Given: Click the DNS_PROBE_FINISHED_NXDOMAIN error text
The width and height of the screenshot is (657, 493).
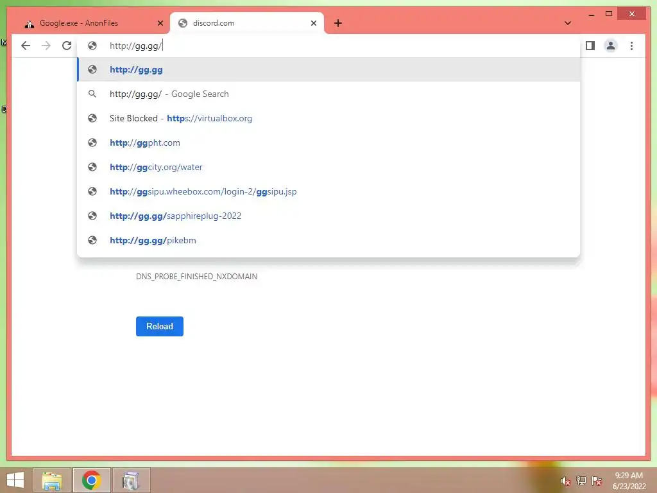Looking at the screenshot, I should tap(196, 276).
